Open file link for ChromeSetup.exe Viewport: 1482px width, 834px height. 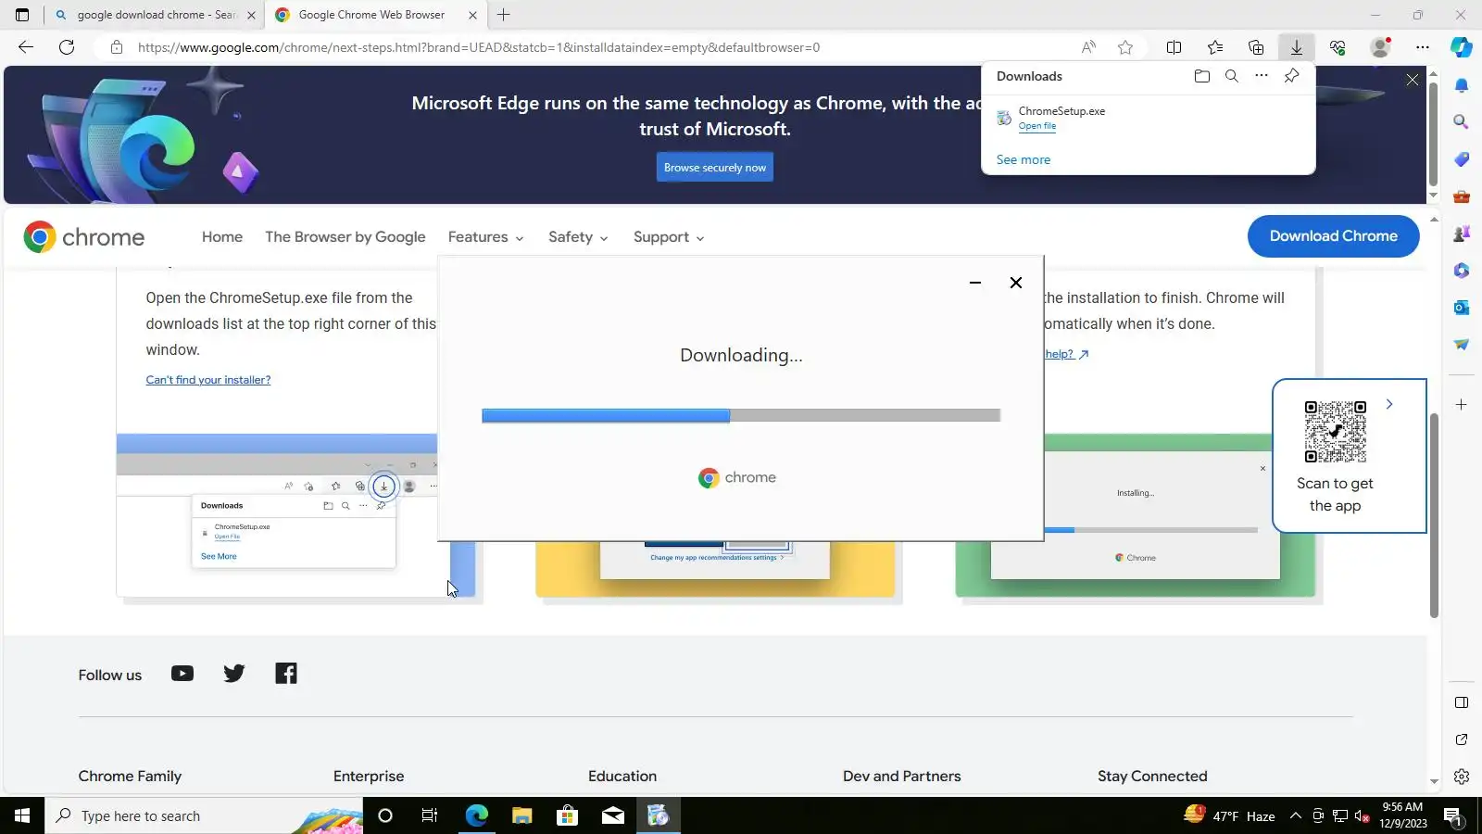tap(1037, 126)
